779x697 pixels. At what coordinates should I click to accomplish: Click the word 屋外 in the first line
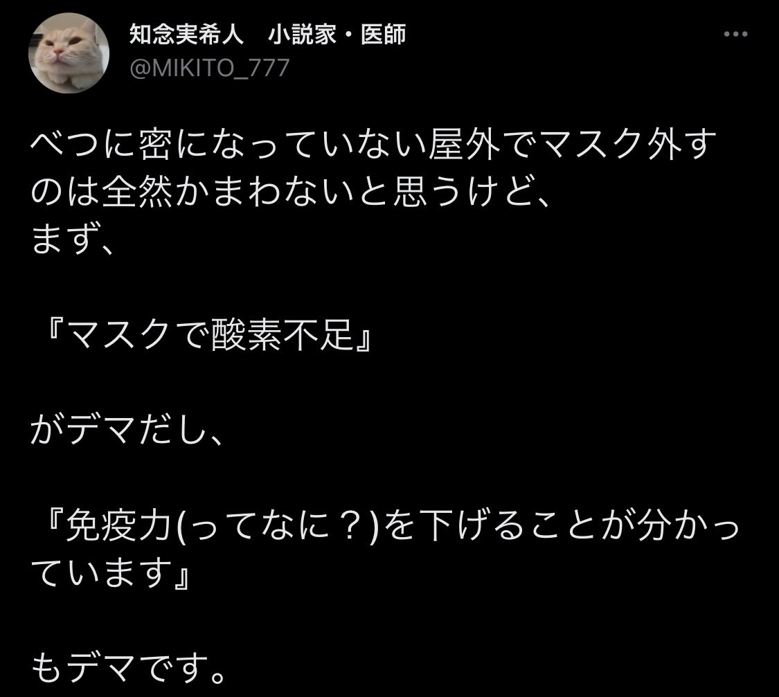click(465, 145)
